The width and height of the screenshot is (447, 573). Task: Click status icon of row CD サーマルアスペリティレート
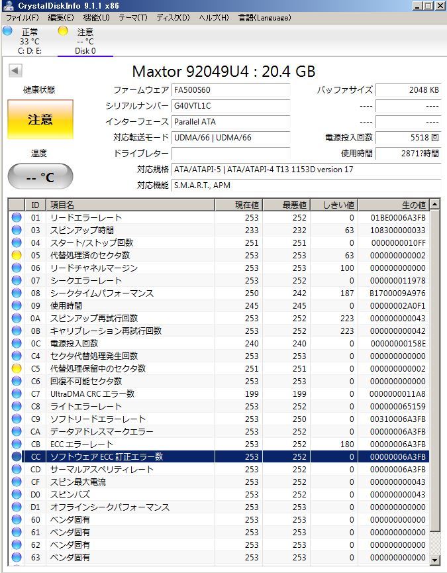17,469
